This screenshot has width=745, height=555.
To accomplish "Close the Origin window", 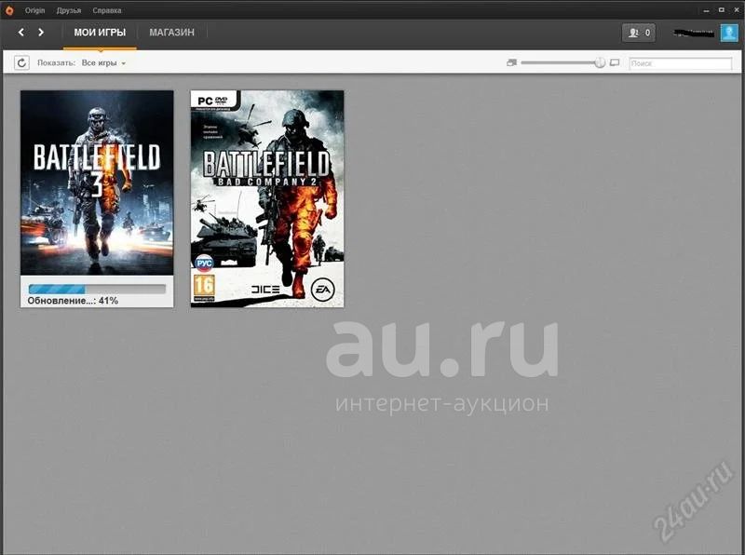I will (736, 10).
